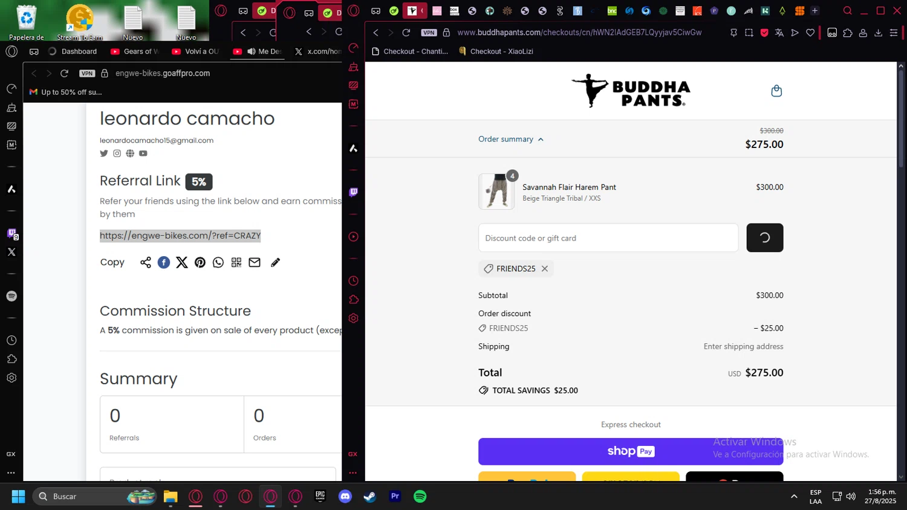Open settings gear in the left Opera sidebar

tap(11, 378)
